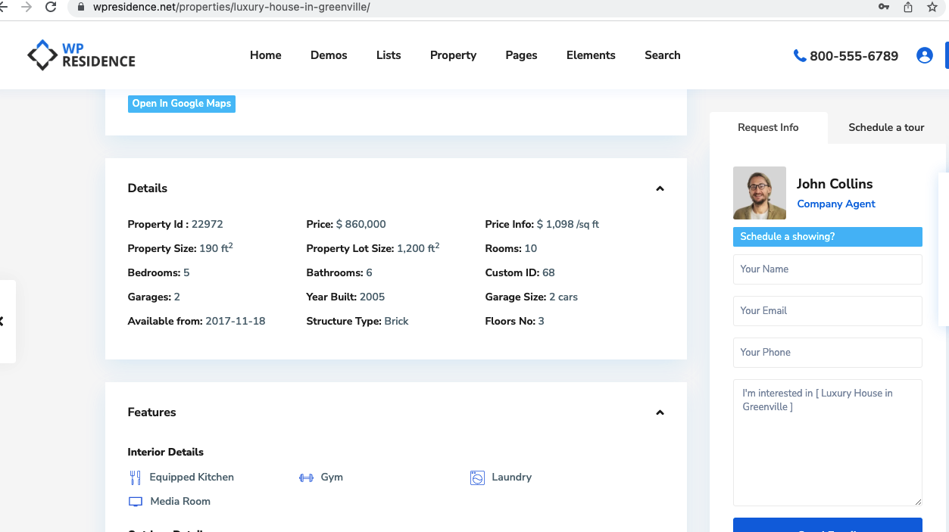949x532 pixels.
Task: Click the browser reload icon
Action: coord(51,7)
